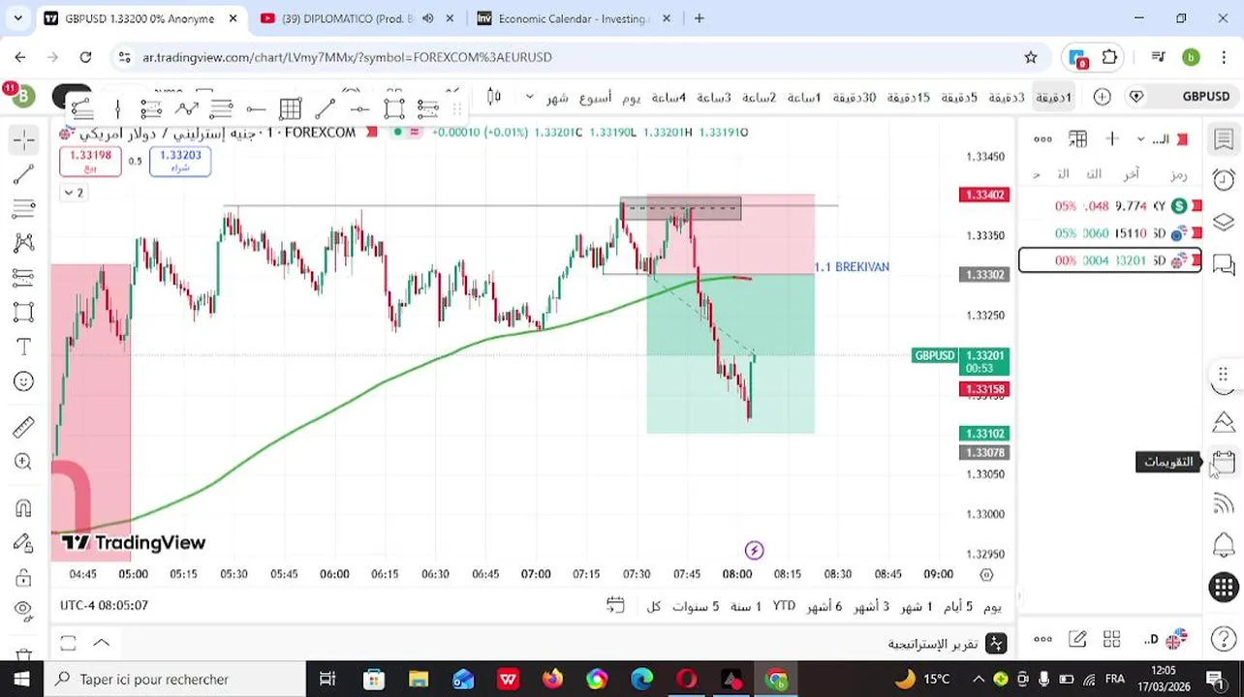1244x697 pixels.
Task: Open the UTC-4 timezone selector
Action: 104,605
